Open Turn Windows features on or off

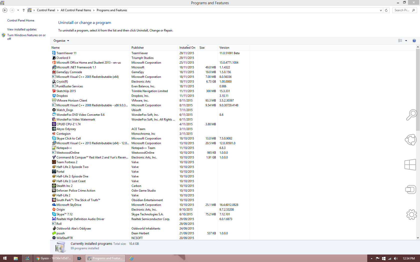(x=26, y=37)
